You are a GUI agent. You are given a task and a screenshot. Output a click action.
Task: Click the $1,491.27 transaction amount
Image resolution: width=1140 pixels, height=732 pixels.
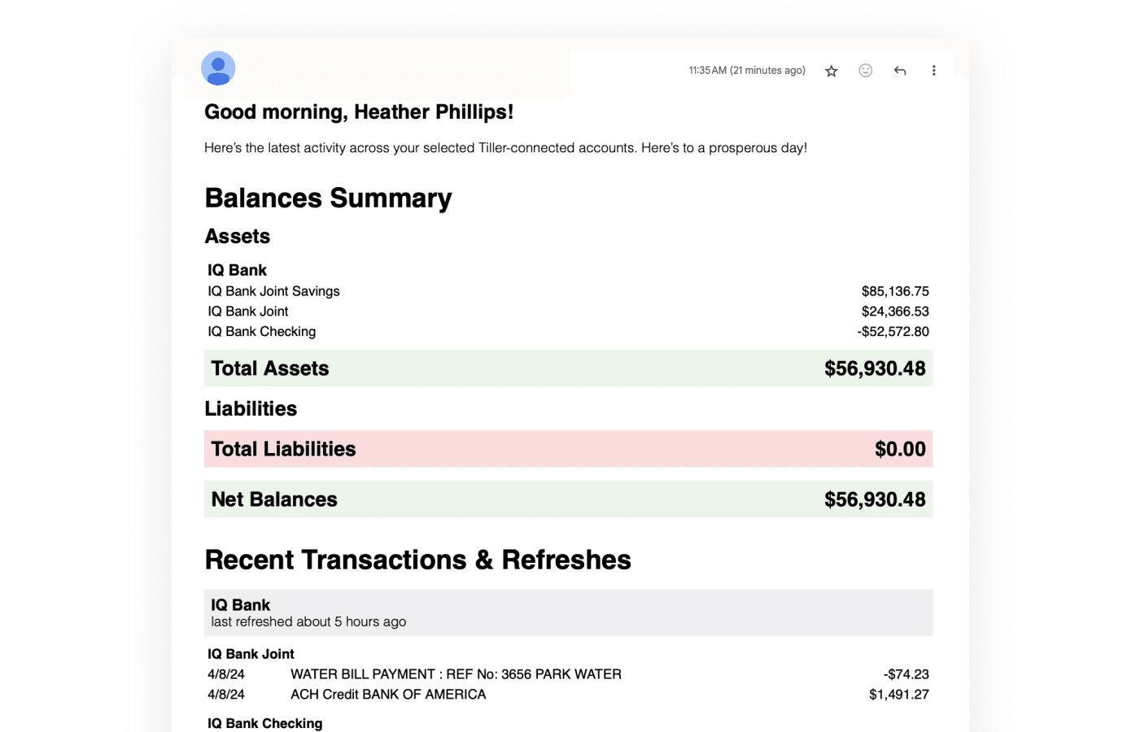(x=898, y=695)
